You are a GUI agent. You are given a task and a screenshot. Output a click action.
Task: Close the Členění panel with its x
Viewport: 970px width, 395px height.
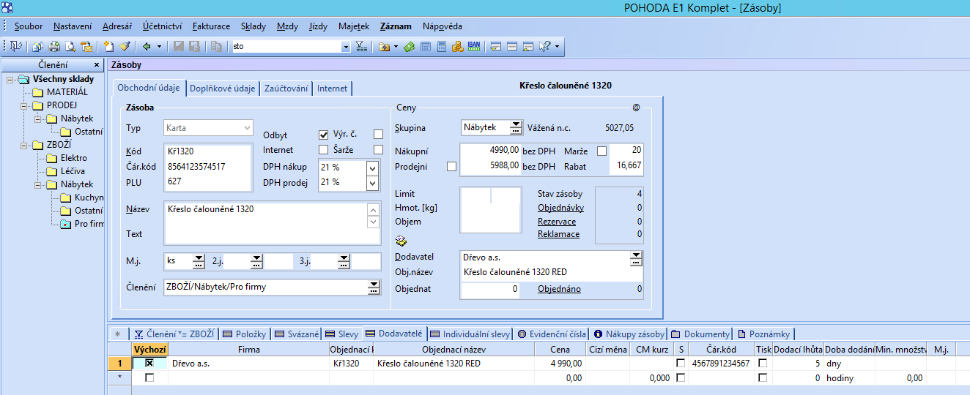(97, 65)
